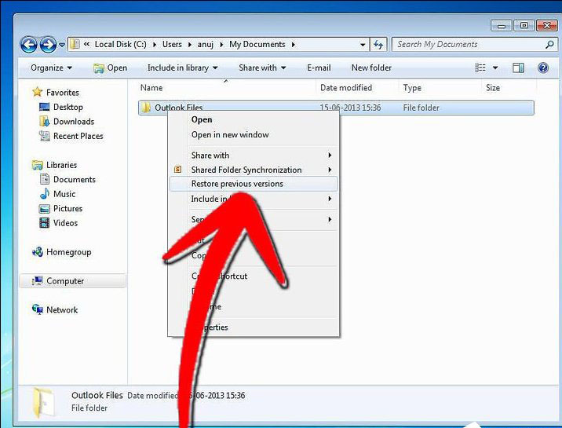562x428 pixels.
Task: Open the more view options arrow
Action: 495,68
